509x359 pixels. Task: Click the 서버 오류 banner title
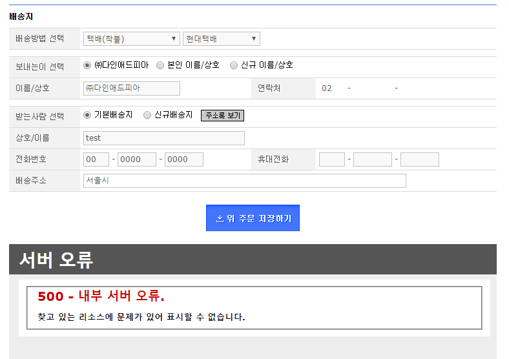tap(56, 260)
